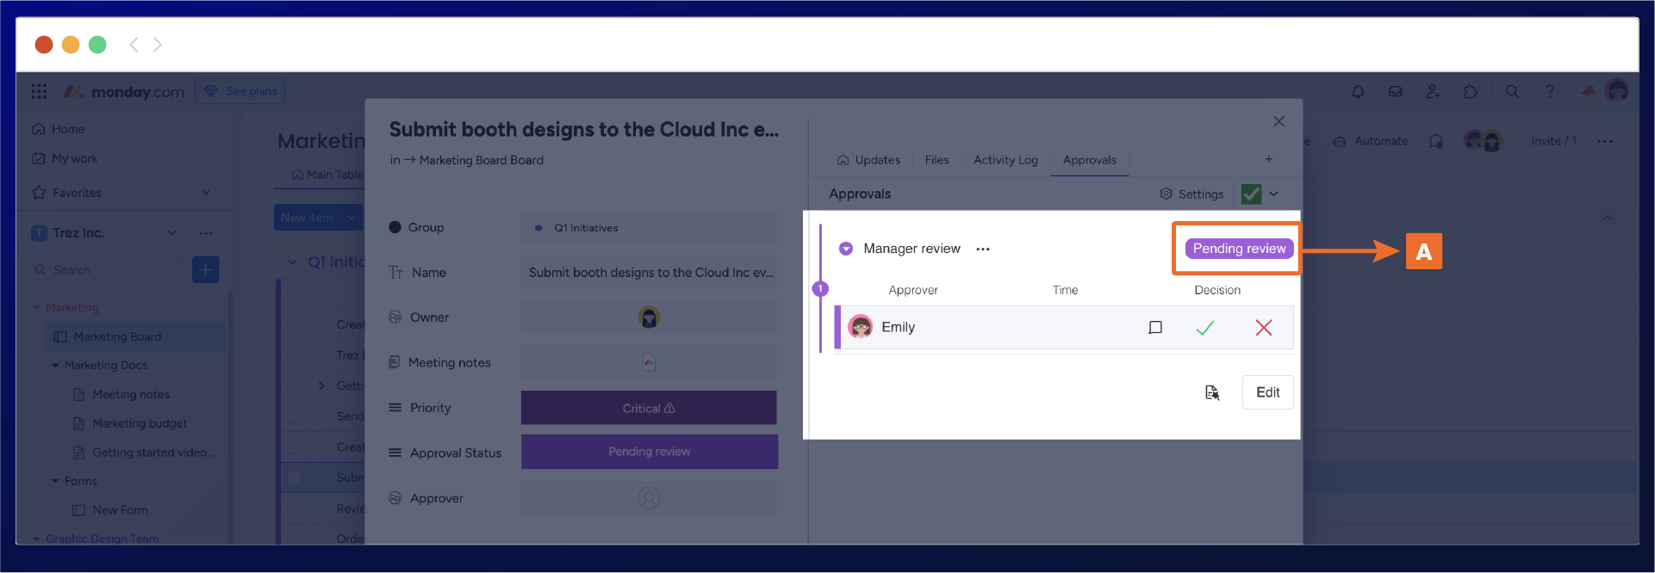Switch to the Activity Log tab
The height and width of the screenshot is (573, 1655).
1005,160
